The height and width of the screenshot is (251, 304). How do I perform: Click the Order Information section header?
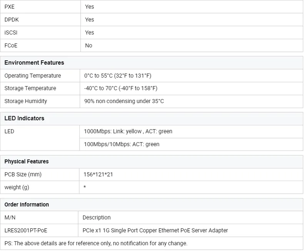tap(27, 204)
